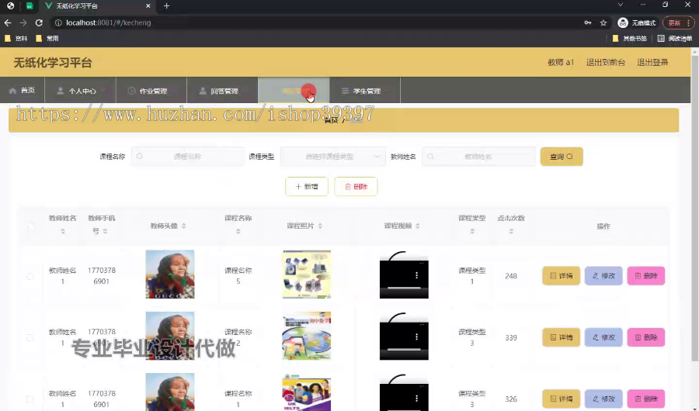
Task: Focus the 教师姓名 search input
Action: point(478,157)
